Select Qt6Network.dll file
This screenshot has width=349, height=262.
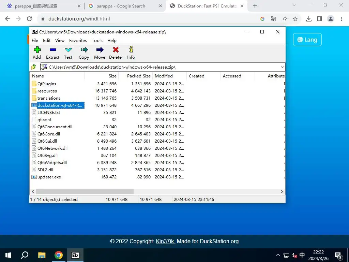(x=52, y=148)
